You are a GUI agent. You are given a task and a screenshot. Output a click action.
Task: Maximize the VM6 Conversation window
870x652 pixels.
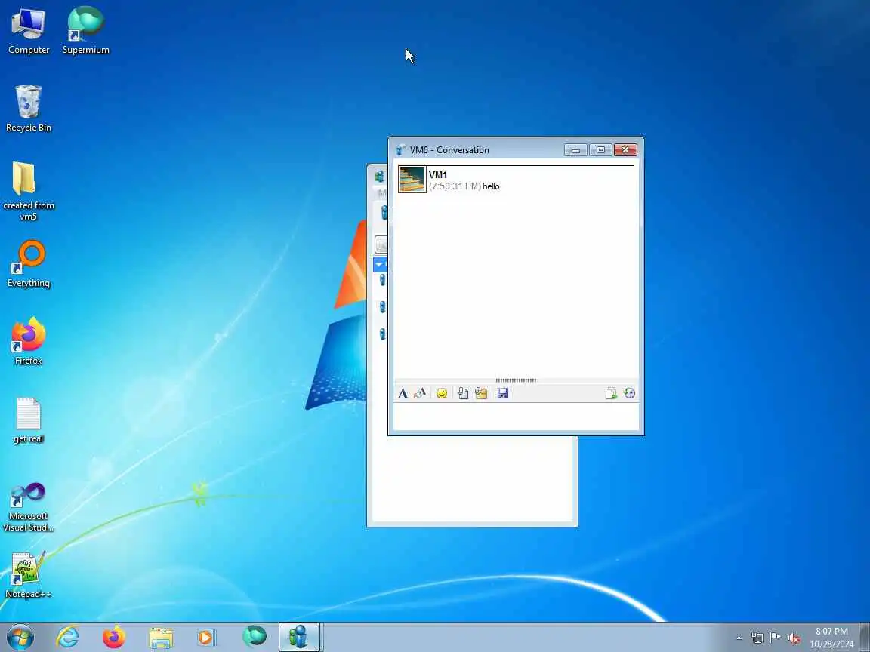tap(600, 150)
